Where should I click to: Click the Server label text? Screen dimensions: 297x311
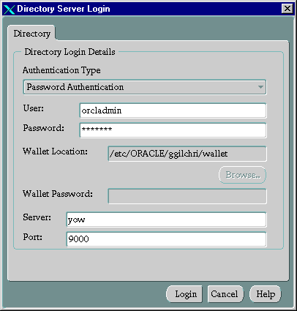click(x=37, y=217)
